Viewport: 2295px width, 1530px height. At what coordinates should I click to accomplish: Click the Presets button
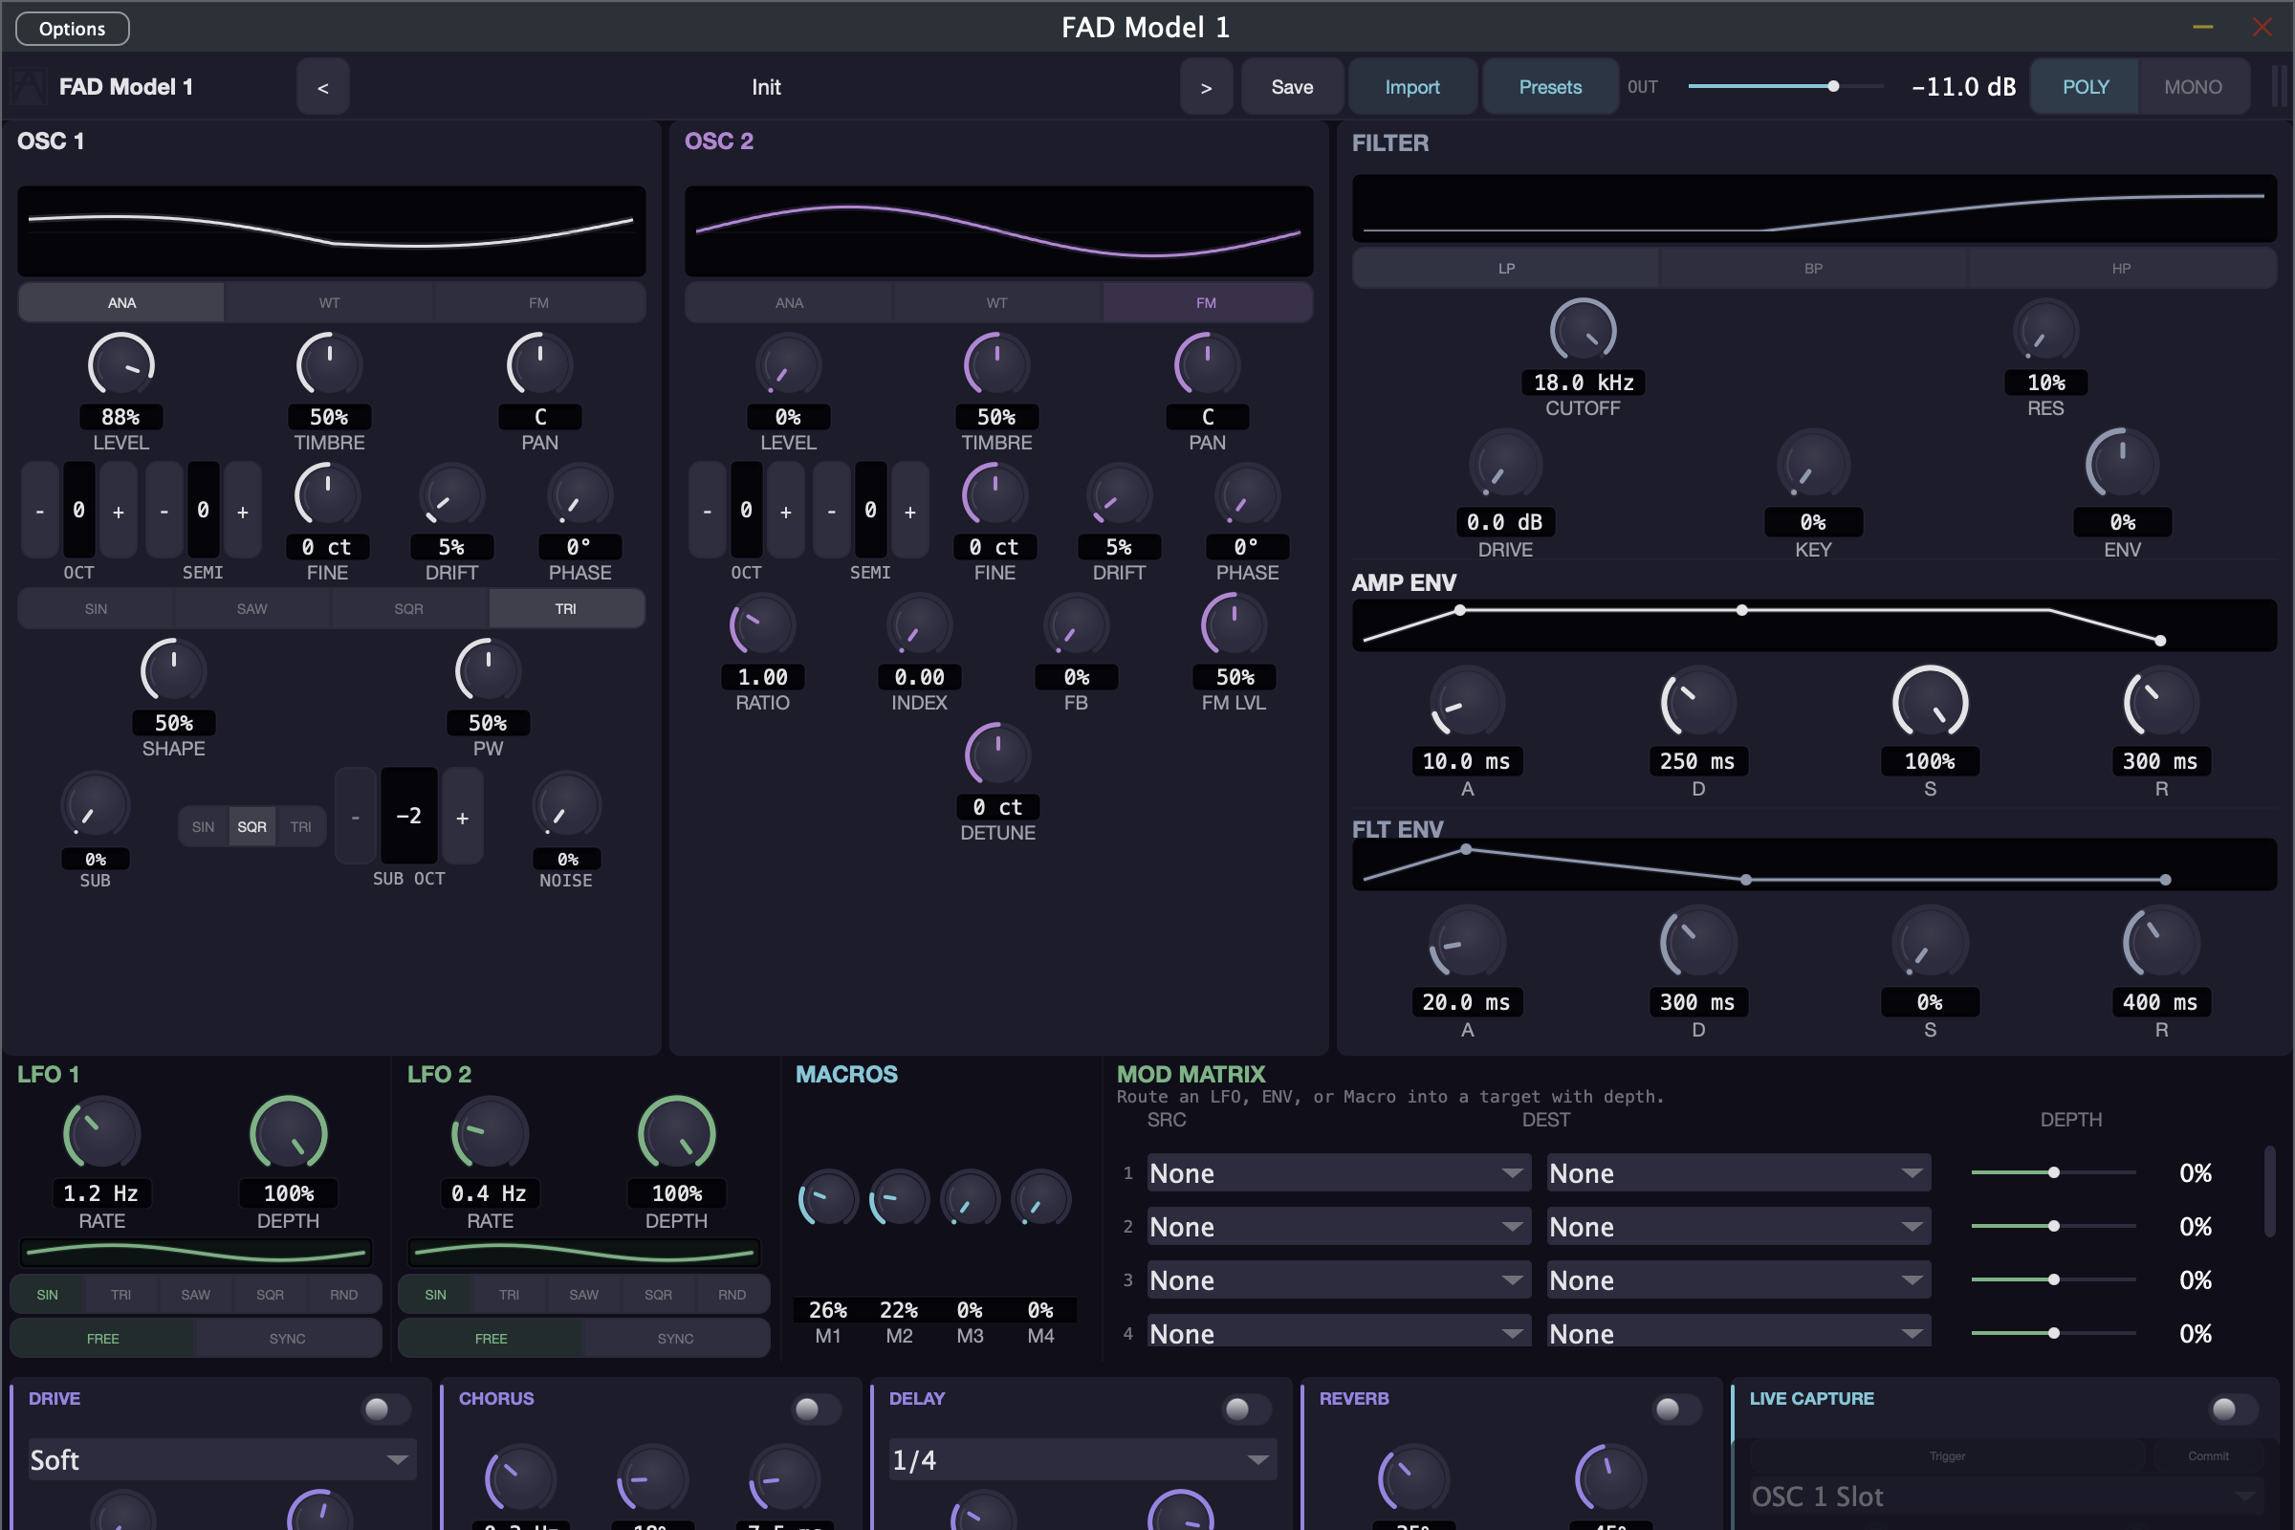pos(1549,88)
